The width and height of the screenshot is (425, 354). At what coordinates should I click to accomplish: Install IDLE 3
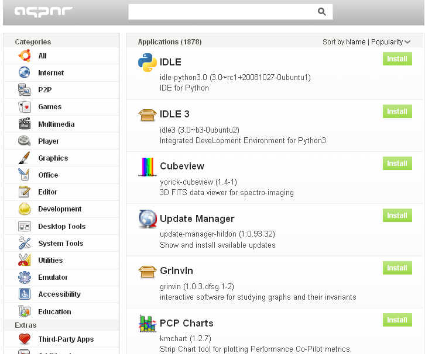(x=397, y=111)
